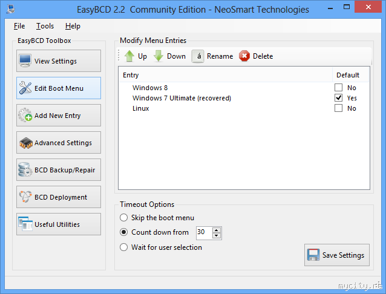Click the Rename toolbar label
Image resolution: width=386 pixels, height=294 pixels.
click(220, 56)
